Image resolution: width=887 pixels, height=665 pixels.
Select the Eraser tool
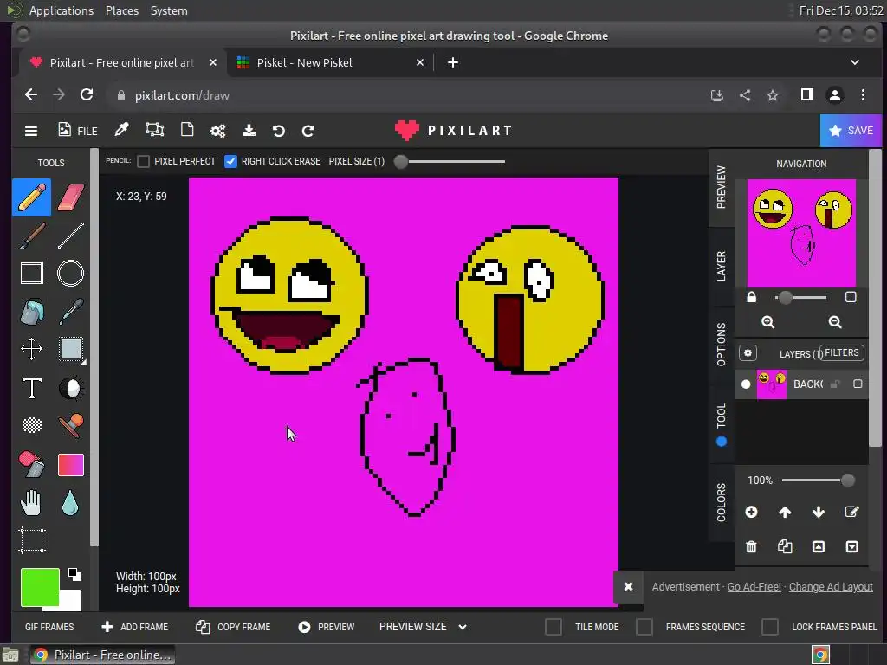pos(71,197)
